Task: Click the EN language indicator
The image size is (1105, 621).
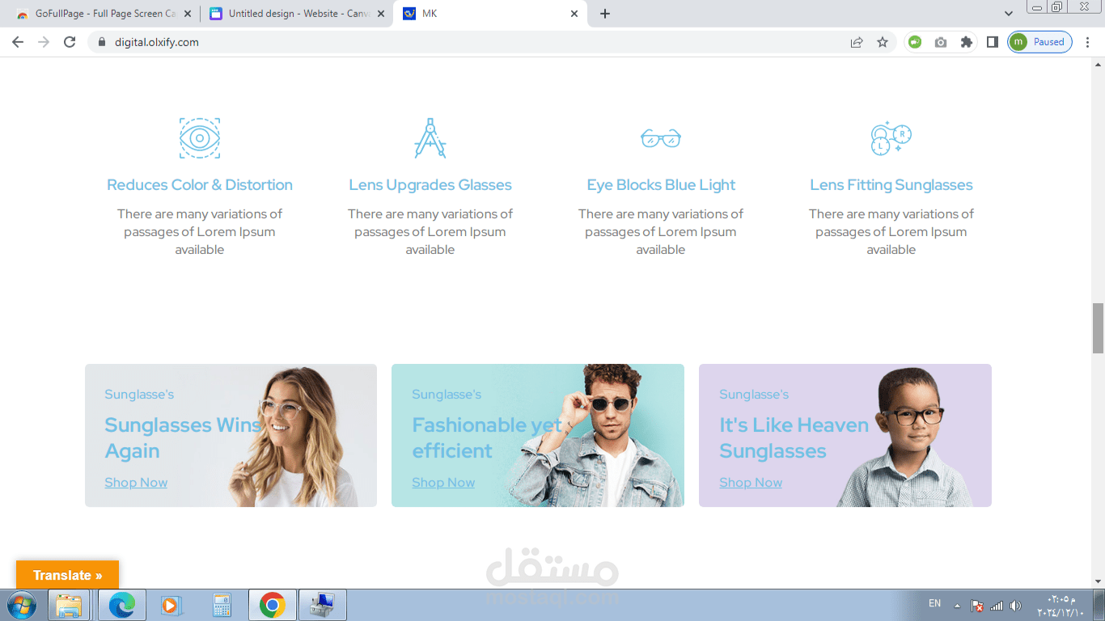Action: 934,604
